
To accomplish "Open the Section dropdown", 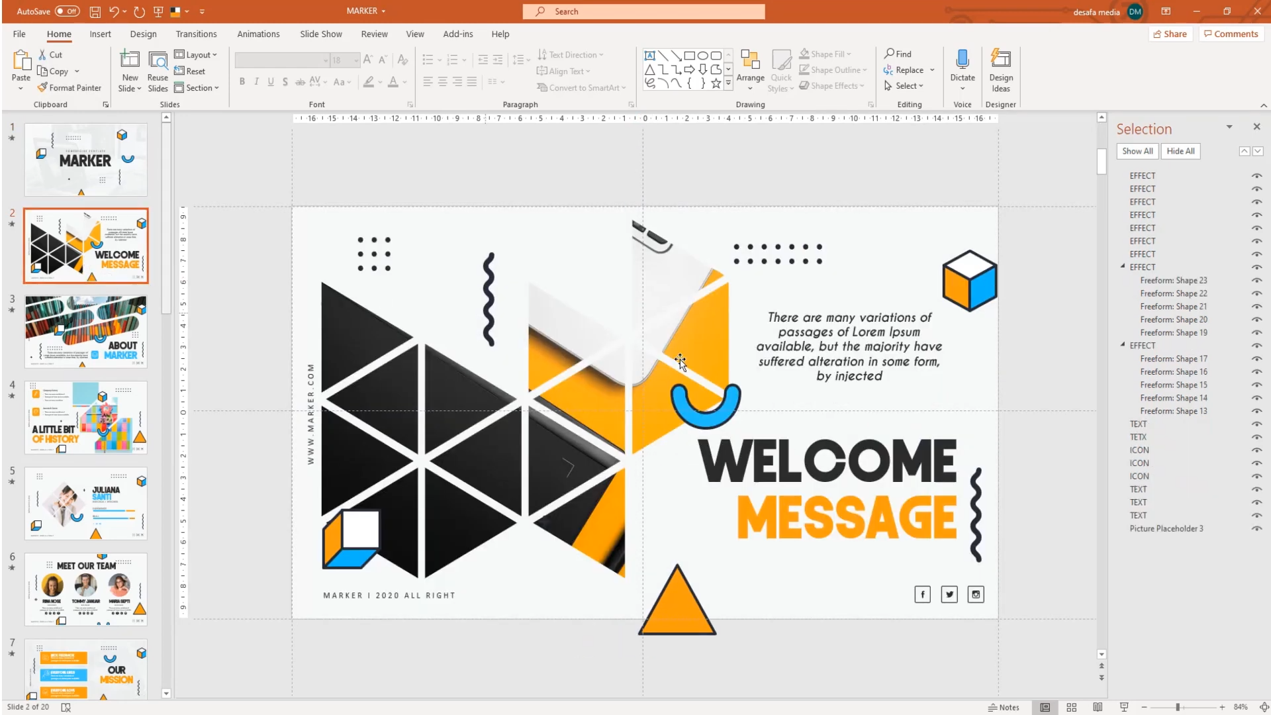I will tap(197, 87).
